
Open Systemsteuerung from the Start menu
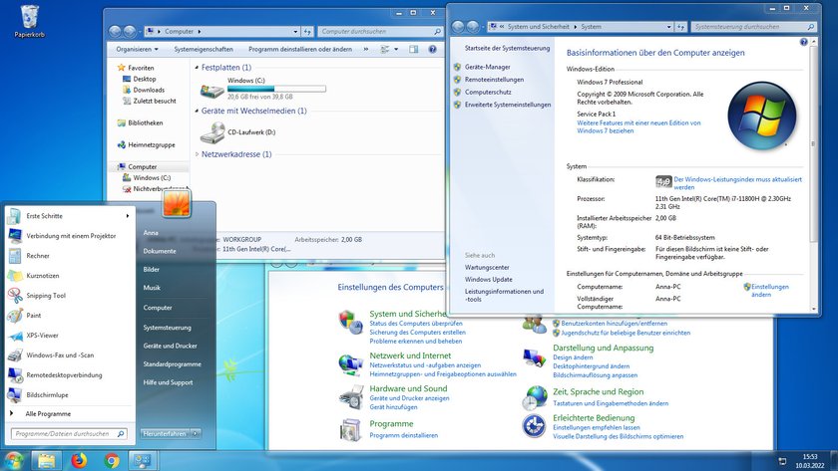(x=167, y=328)
